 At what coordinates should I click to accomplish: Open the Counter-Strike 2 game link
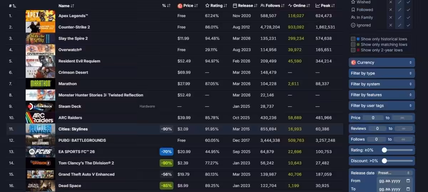[x=74, y=27]
